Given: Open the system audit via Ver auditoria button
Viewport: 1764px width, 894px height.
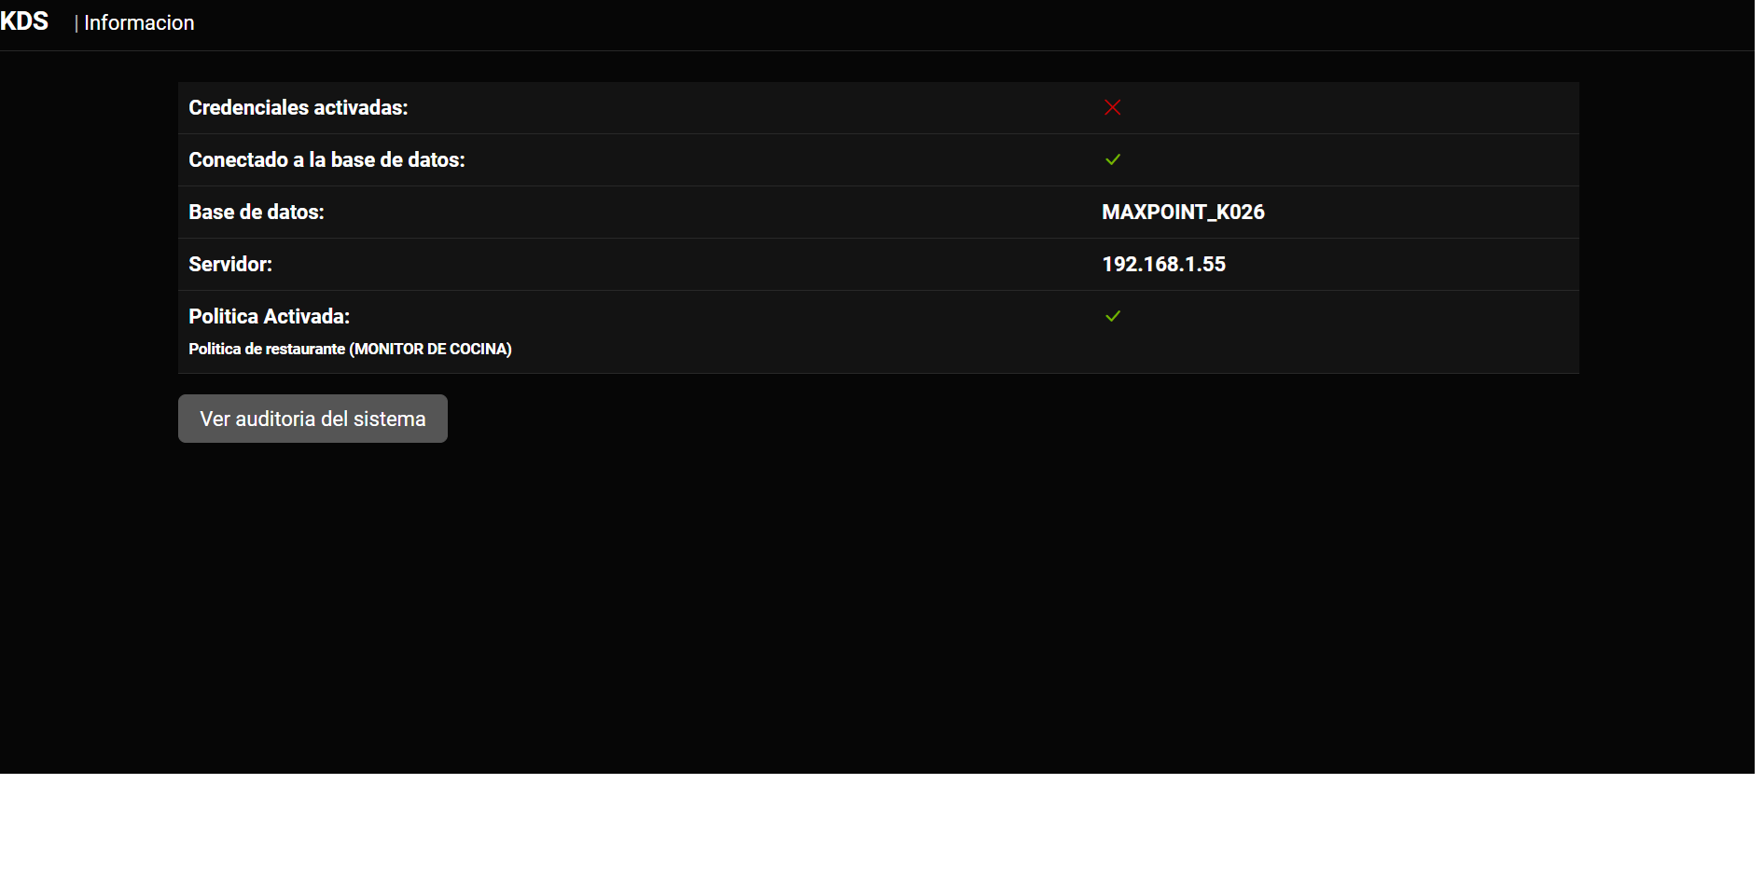Looking at the screenshot, I should 313,419.
